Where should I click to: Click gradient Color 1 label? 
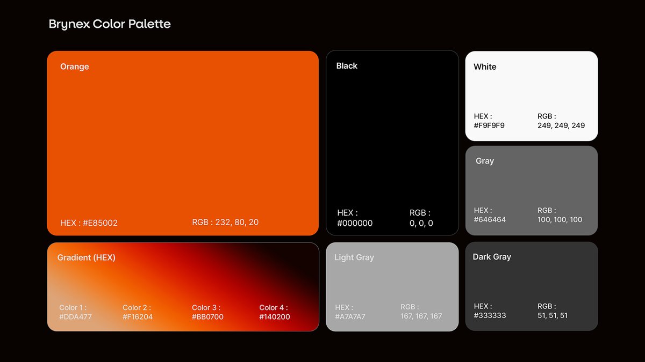click(73, 308)
